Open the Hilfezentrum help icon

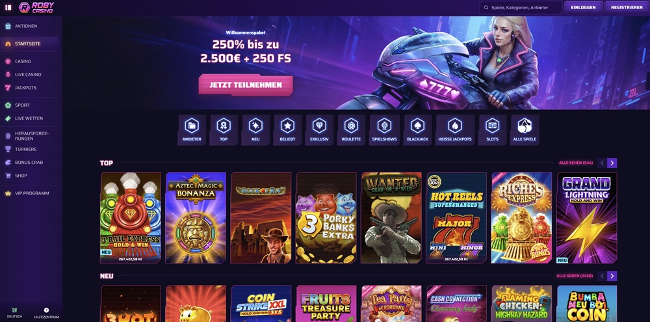click(x=46, y=314)
